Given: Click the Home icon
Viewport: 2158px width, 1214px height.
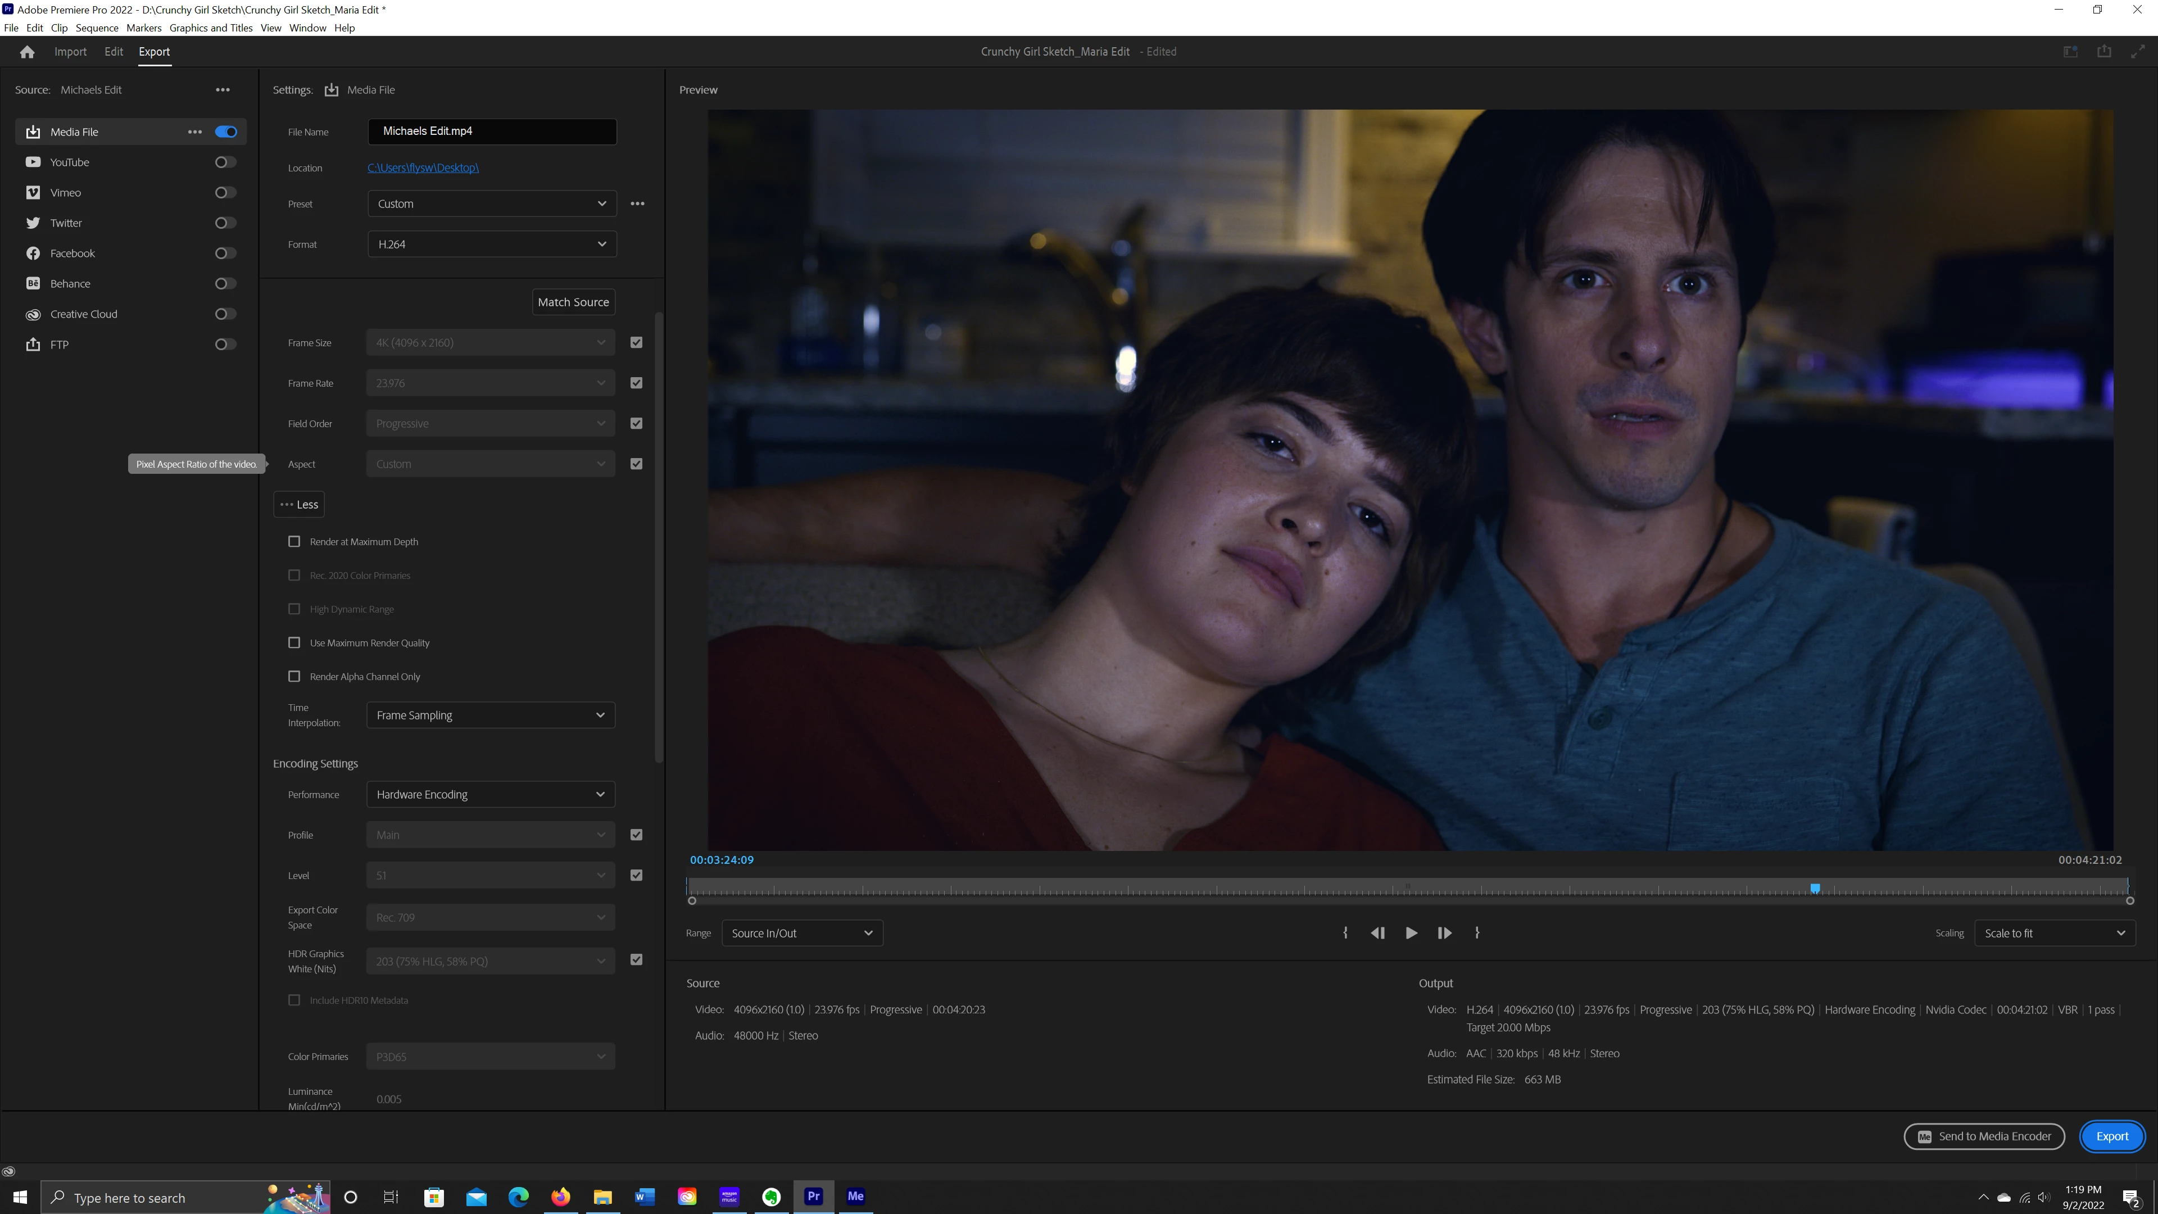Looking at the screenshot, I should [27, 52].
